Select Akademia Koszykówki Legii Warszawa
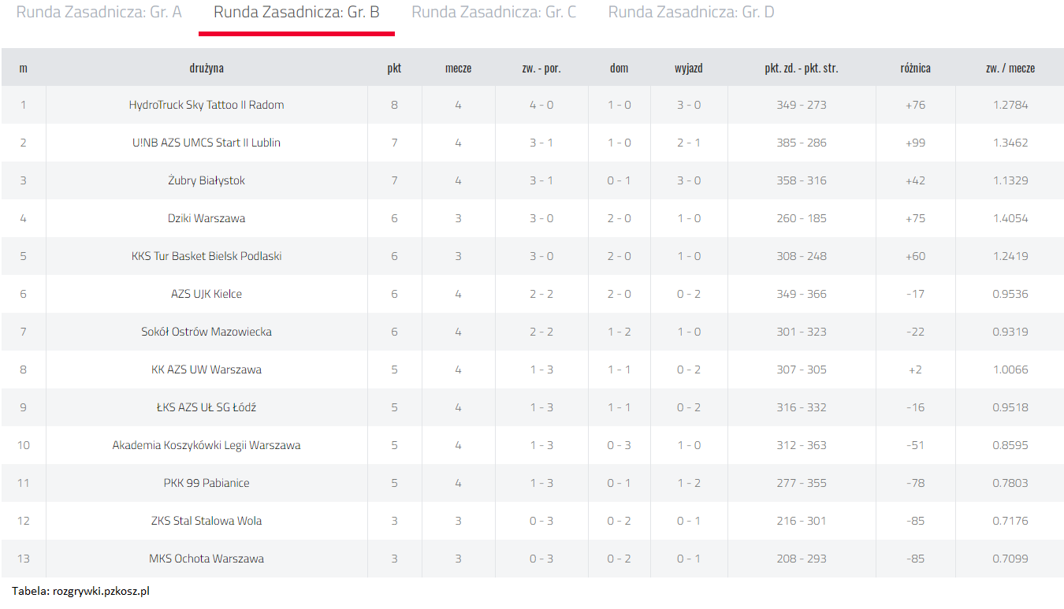 206,445
